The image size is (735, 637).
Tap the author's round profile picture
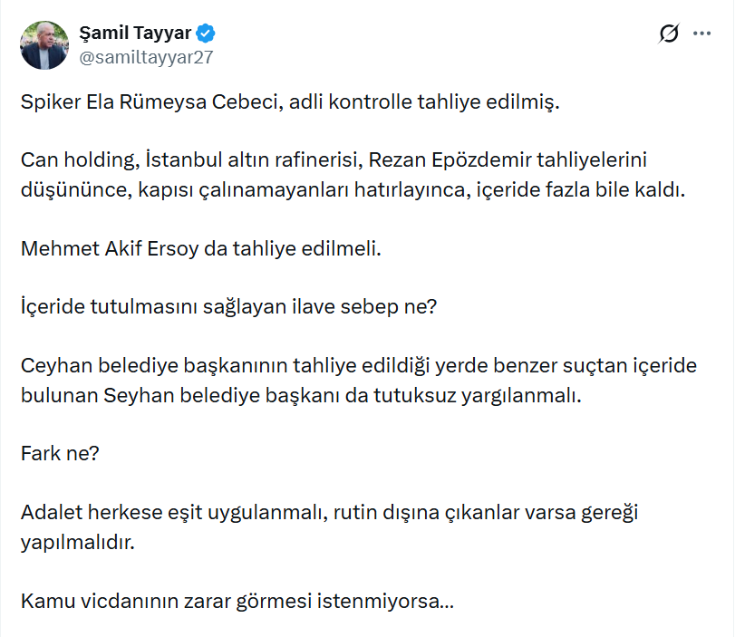pos(43,43)
